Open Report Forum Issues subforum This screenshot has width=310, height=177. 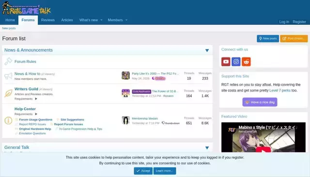(68, 124)
